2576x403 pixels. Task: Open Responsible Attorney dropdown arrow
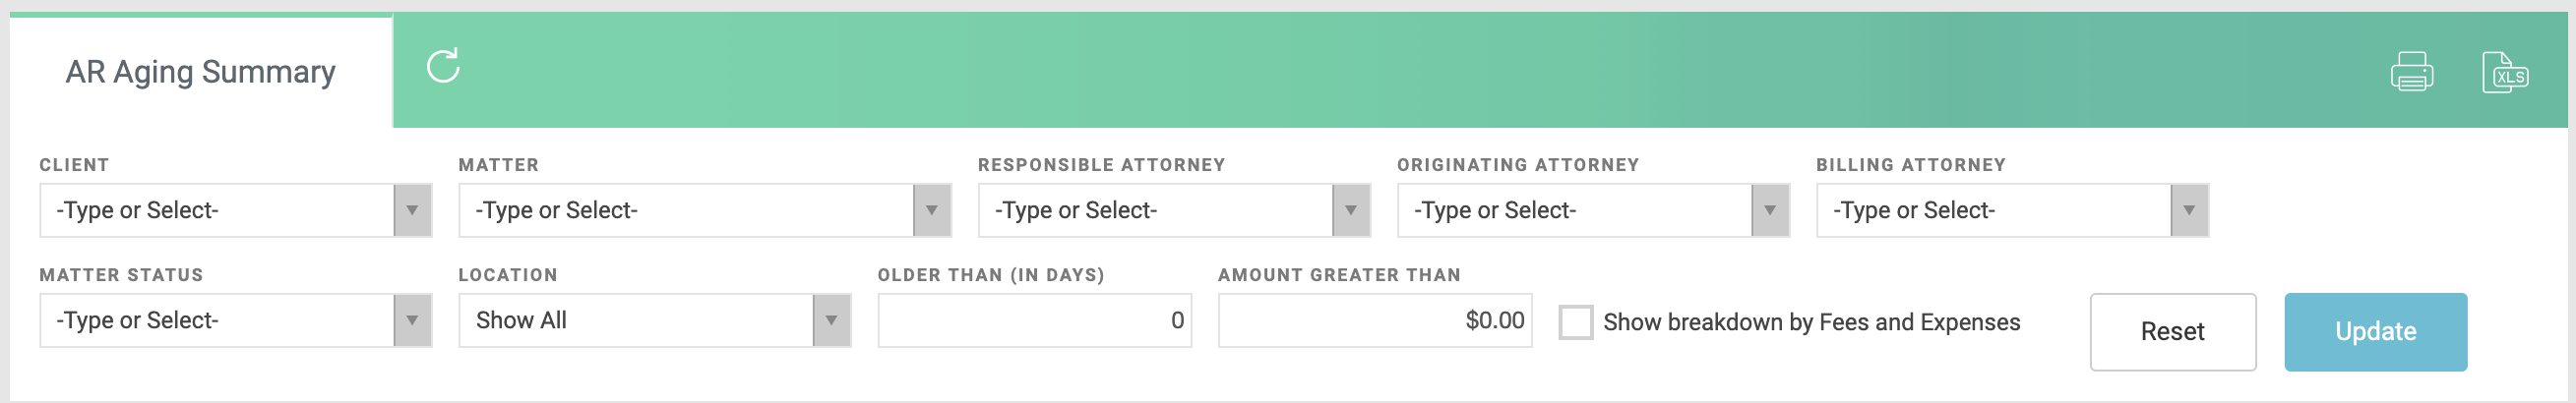click(1350, 211)
